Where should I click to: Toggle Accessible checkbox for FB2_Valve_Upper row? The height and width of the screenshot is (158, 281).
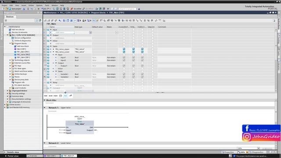(124, 49)
